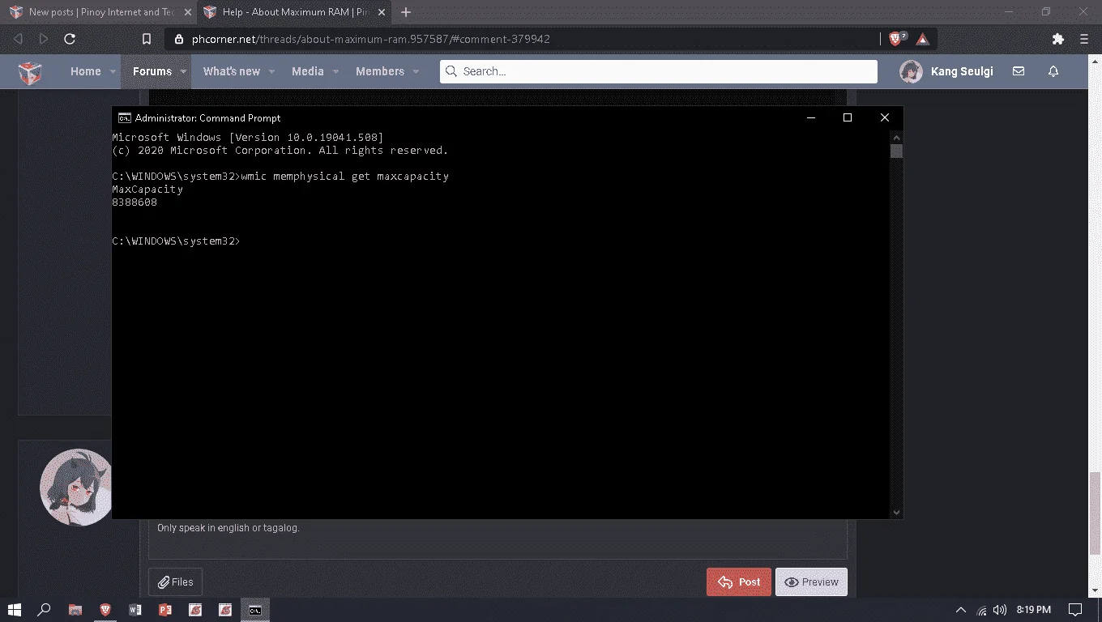Expand the Members dropdown arrow
The image size is (1102, 622).
coord(416,71)
